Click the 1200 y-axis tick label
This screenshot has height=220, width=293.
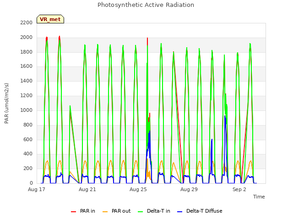click(x=27, y=95)
